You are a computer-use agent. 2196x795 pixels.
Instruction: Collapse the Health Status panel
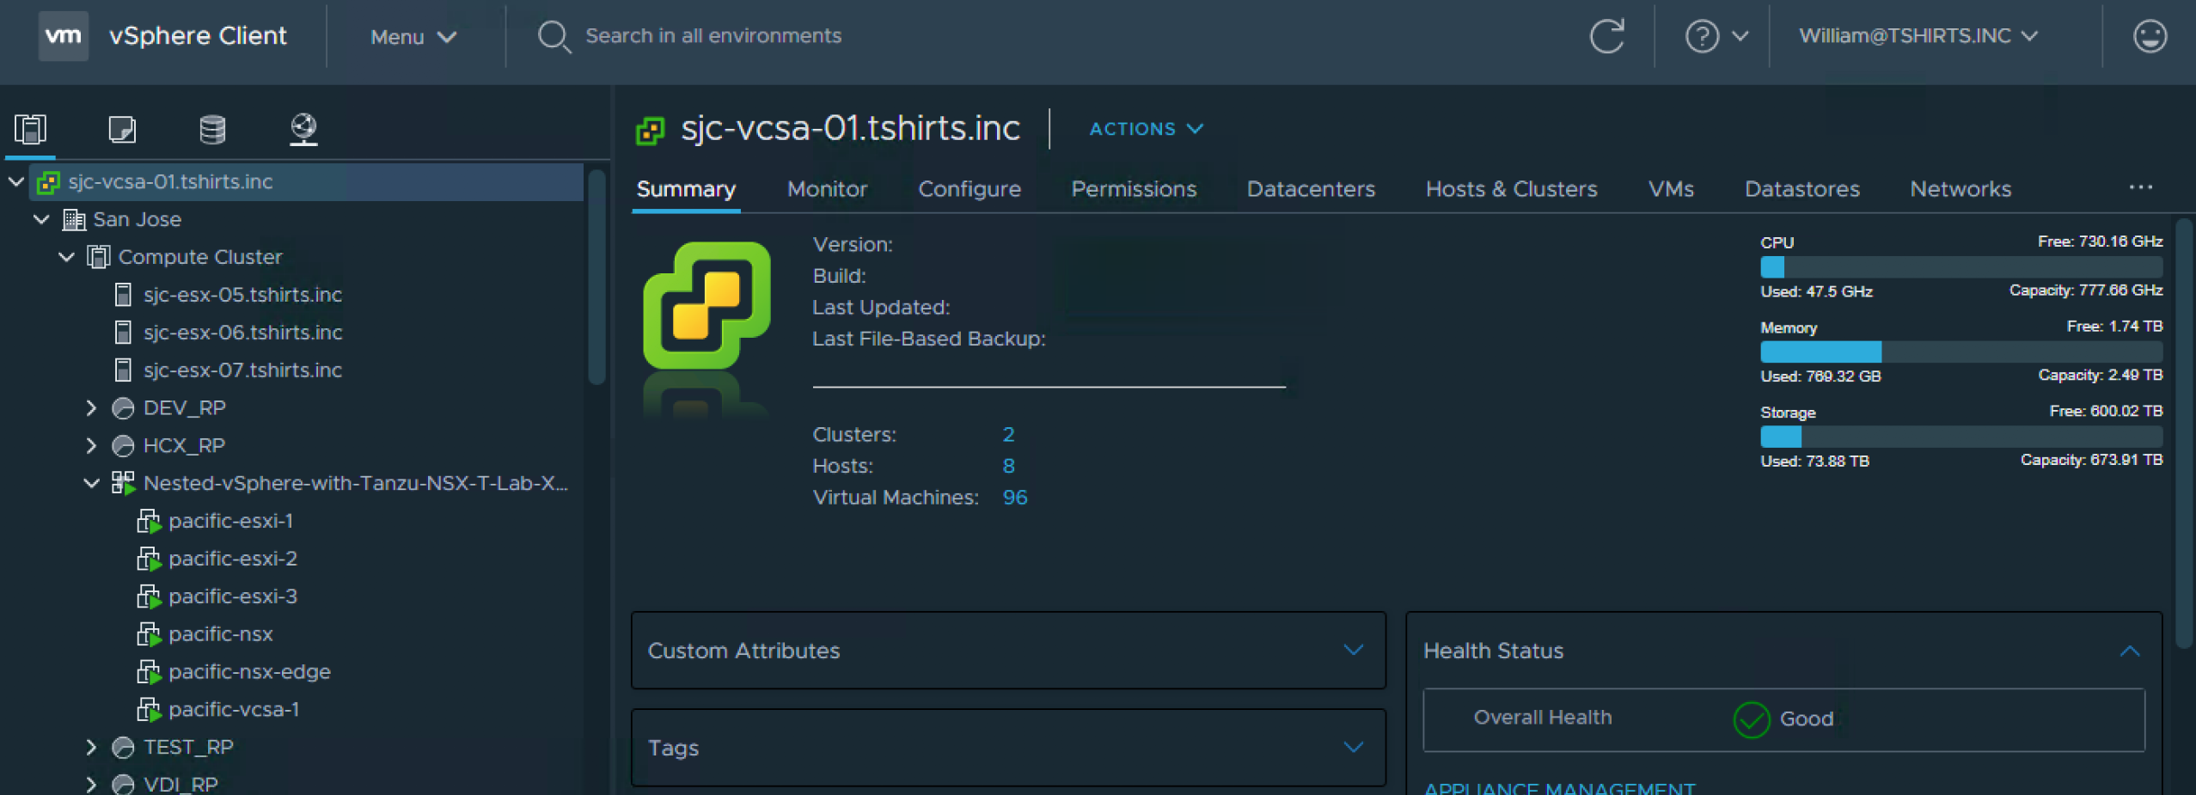pyautogui.click(x=2129, y=651)
